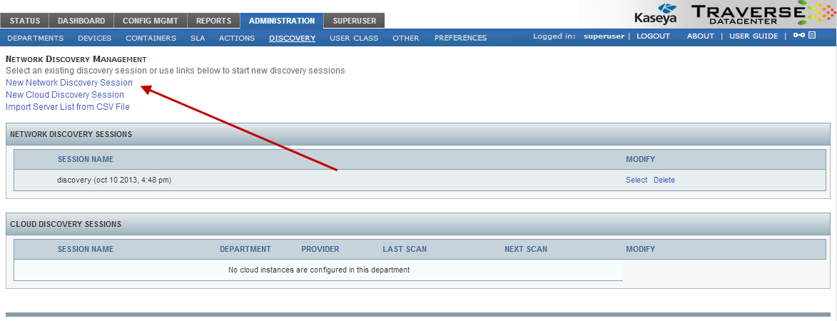Delete the discovery session entry
Screen dimensions: 837x321
664,180
